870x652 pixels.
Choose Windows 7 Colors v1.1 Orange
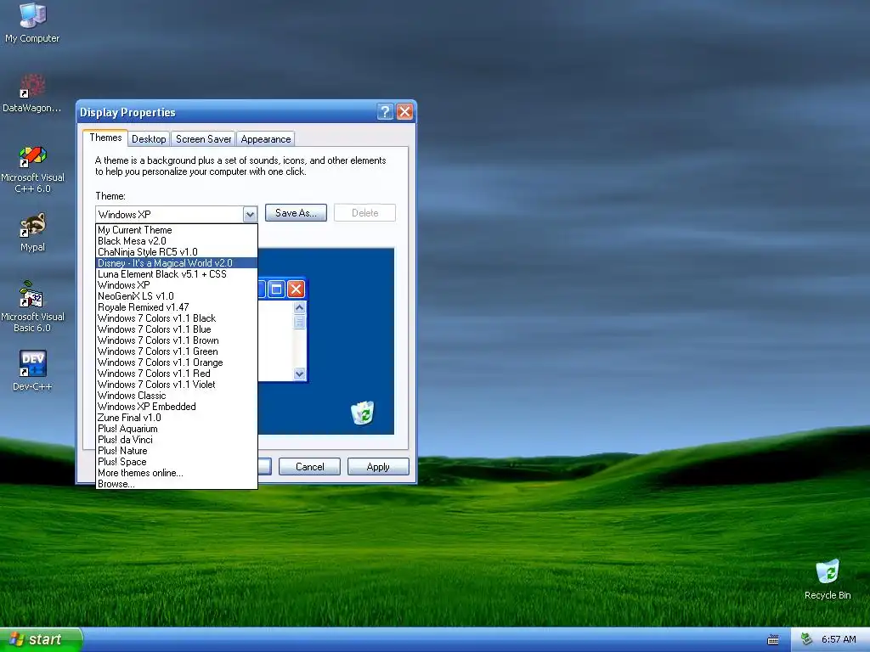pyautogui.click(x=177, y=363)
